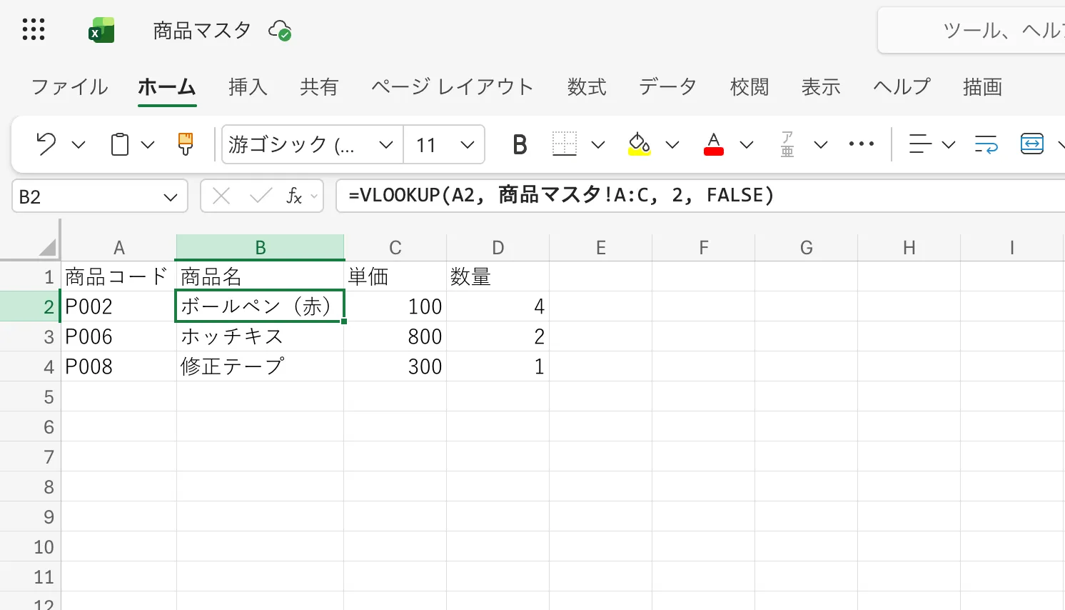Expand function dropdown beside fx
Image resolution: width=1065 pixels, height=610 pixels.
(x=314, y=196)
